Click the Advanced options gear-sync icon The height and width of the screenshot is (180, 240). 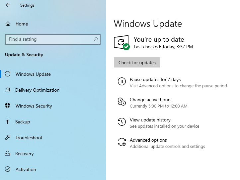tap(122, 142)
